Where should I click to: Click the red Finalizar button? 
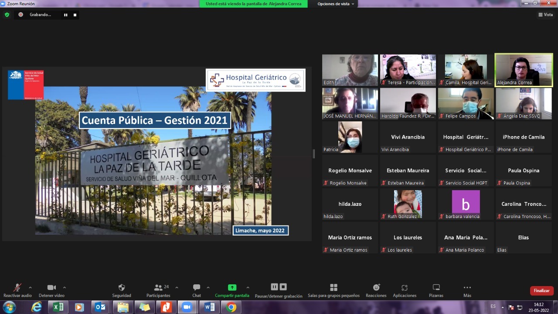point(541,290)
